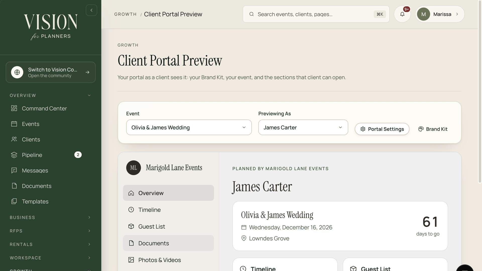Click the Messages chat icon
482x271 pixels.
pyautogui.click(x=14, y=170)
